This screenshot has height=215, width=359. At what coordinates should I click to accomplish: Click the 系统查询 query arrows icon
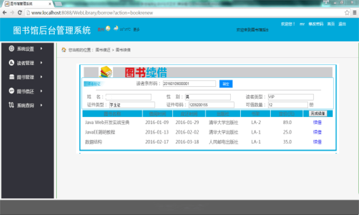tap(11, 105)
